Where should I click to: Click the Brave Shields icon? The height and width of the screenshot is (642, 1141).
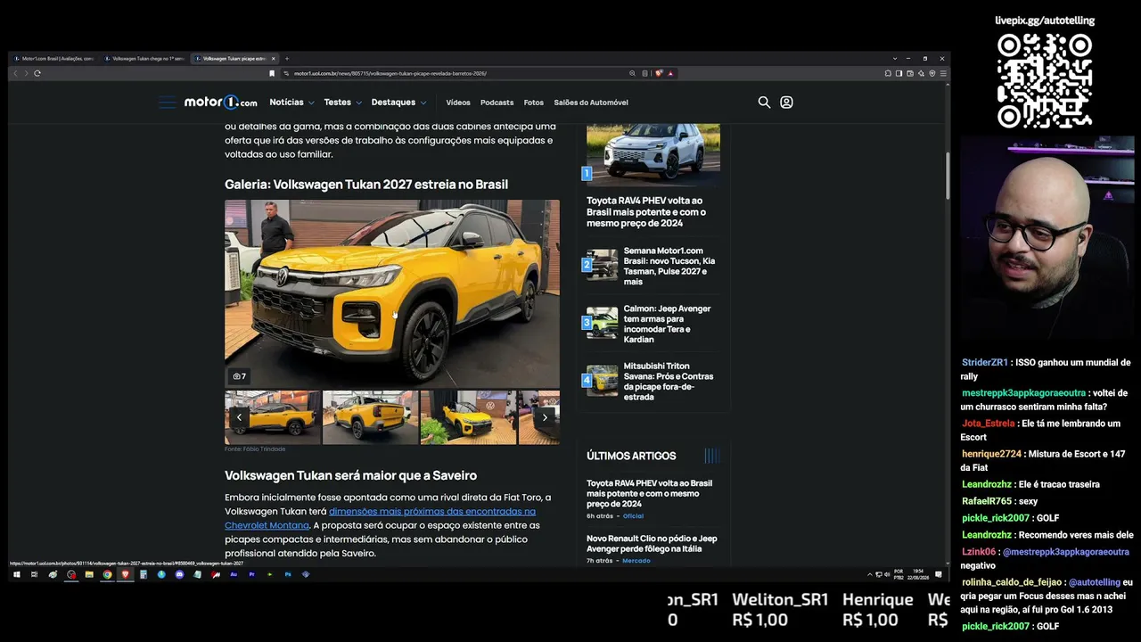(660, 73)
